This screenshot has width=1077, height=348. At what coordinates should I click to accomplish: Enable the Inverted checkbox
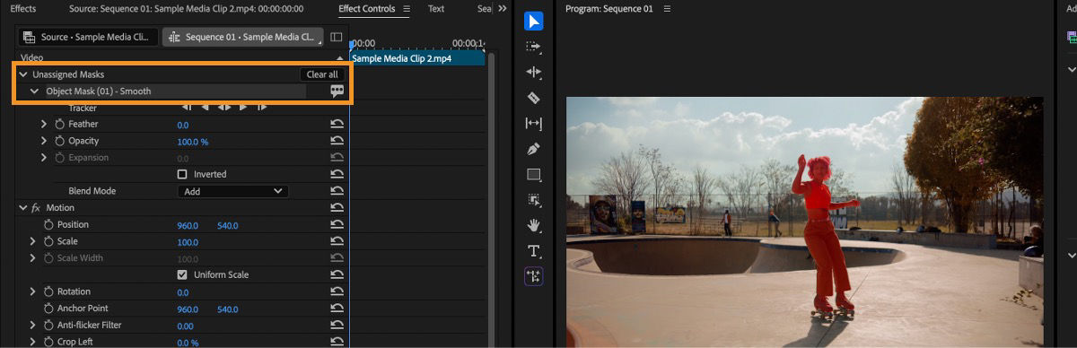pyautogui.click(x=182, y=174)
